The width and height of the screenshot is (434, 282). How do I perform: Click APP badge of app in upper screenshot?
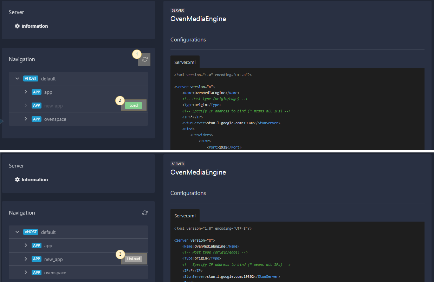[x=37, y=92]
